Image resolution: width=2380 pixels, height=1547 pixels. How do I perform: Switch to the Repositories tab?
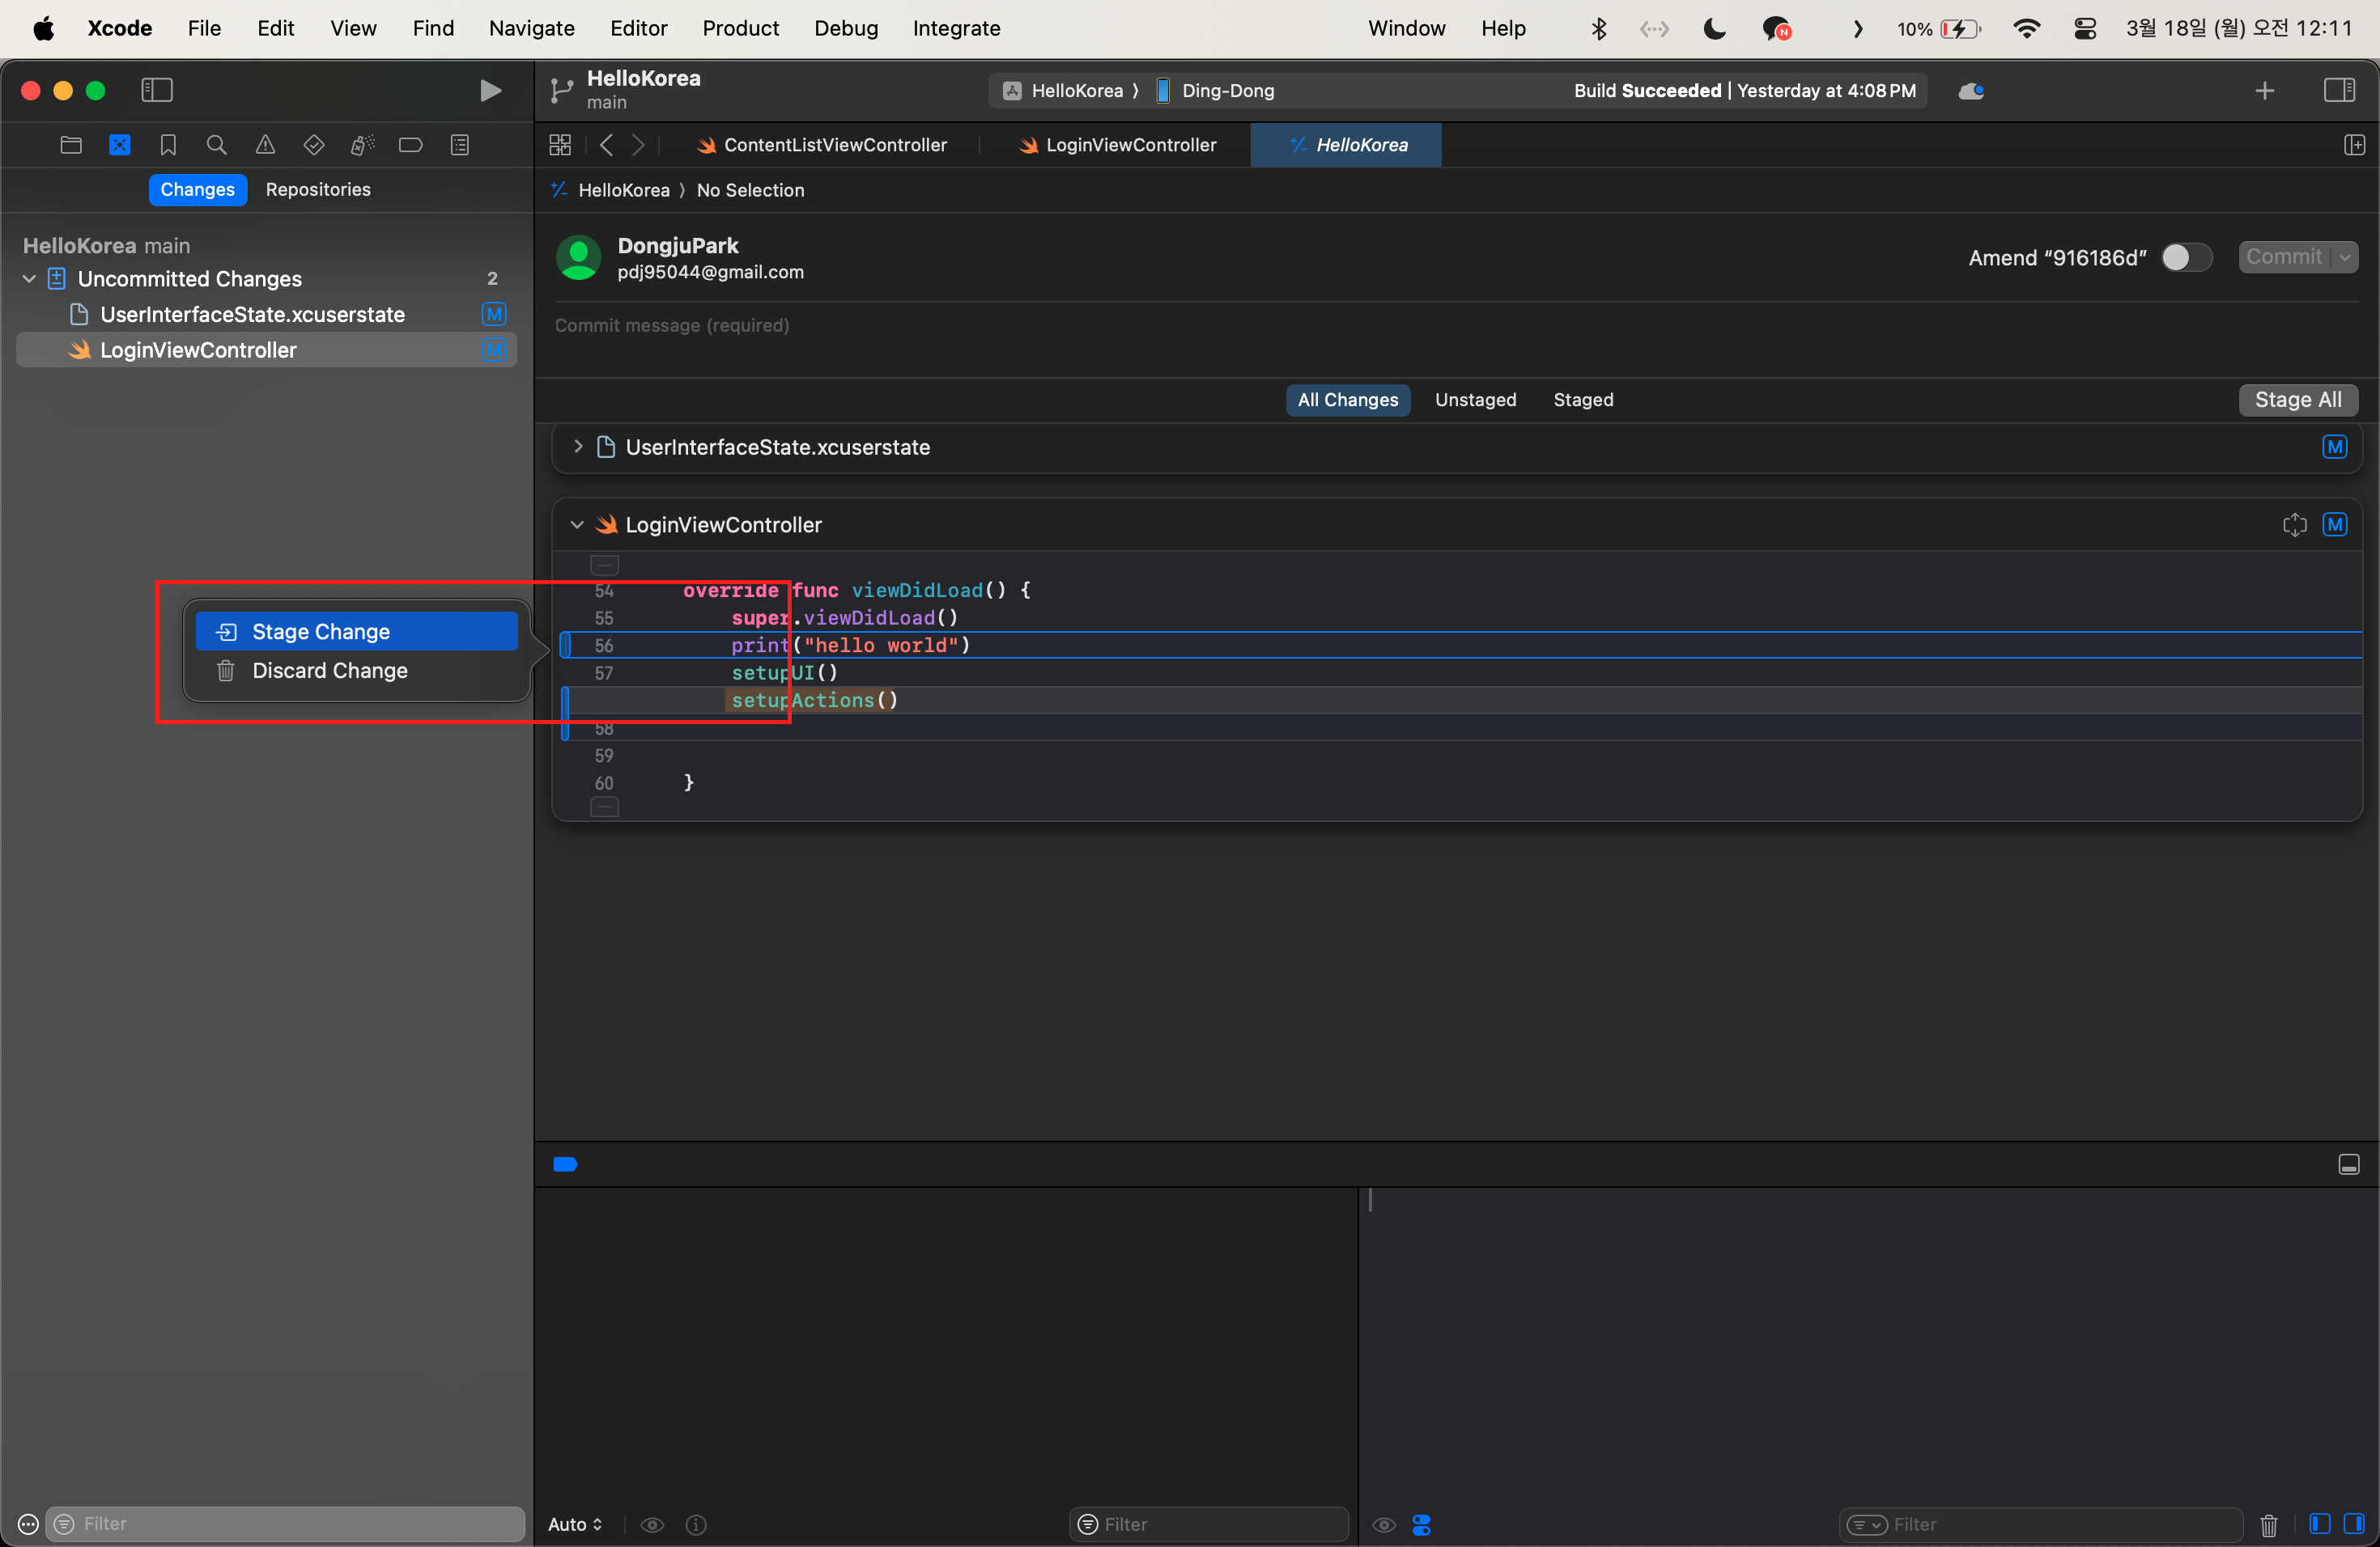click(318, 190)
